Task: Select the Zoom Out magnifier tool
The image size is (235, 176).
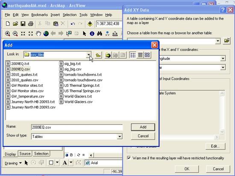Action: point(15,33)
